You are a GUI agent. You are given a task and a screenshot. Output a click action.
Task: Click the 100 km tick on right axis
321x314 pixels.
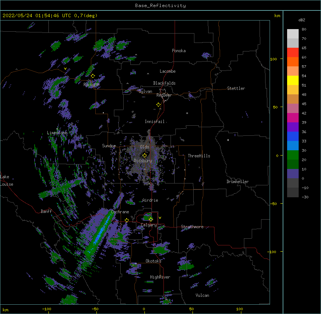[273, 59]
